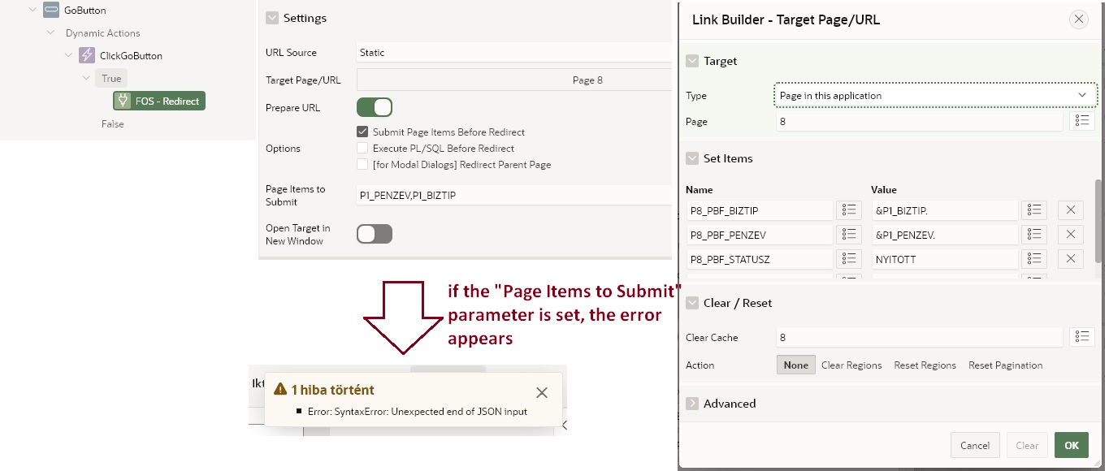1109x471 pixels.
Task: Open list picker for Clear Cache field
Action: tap(1081, 337)
